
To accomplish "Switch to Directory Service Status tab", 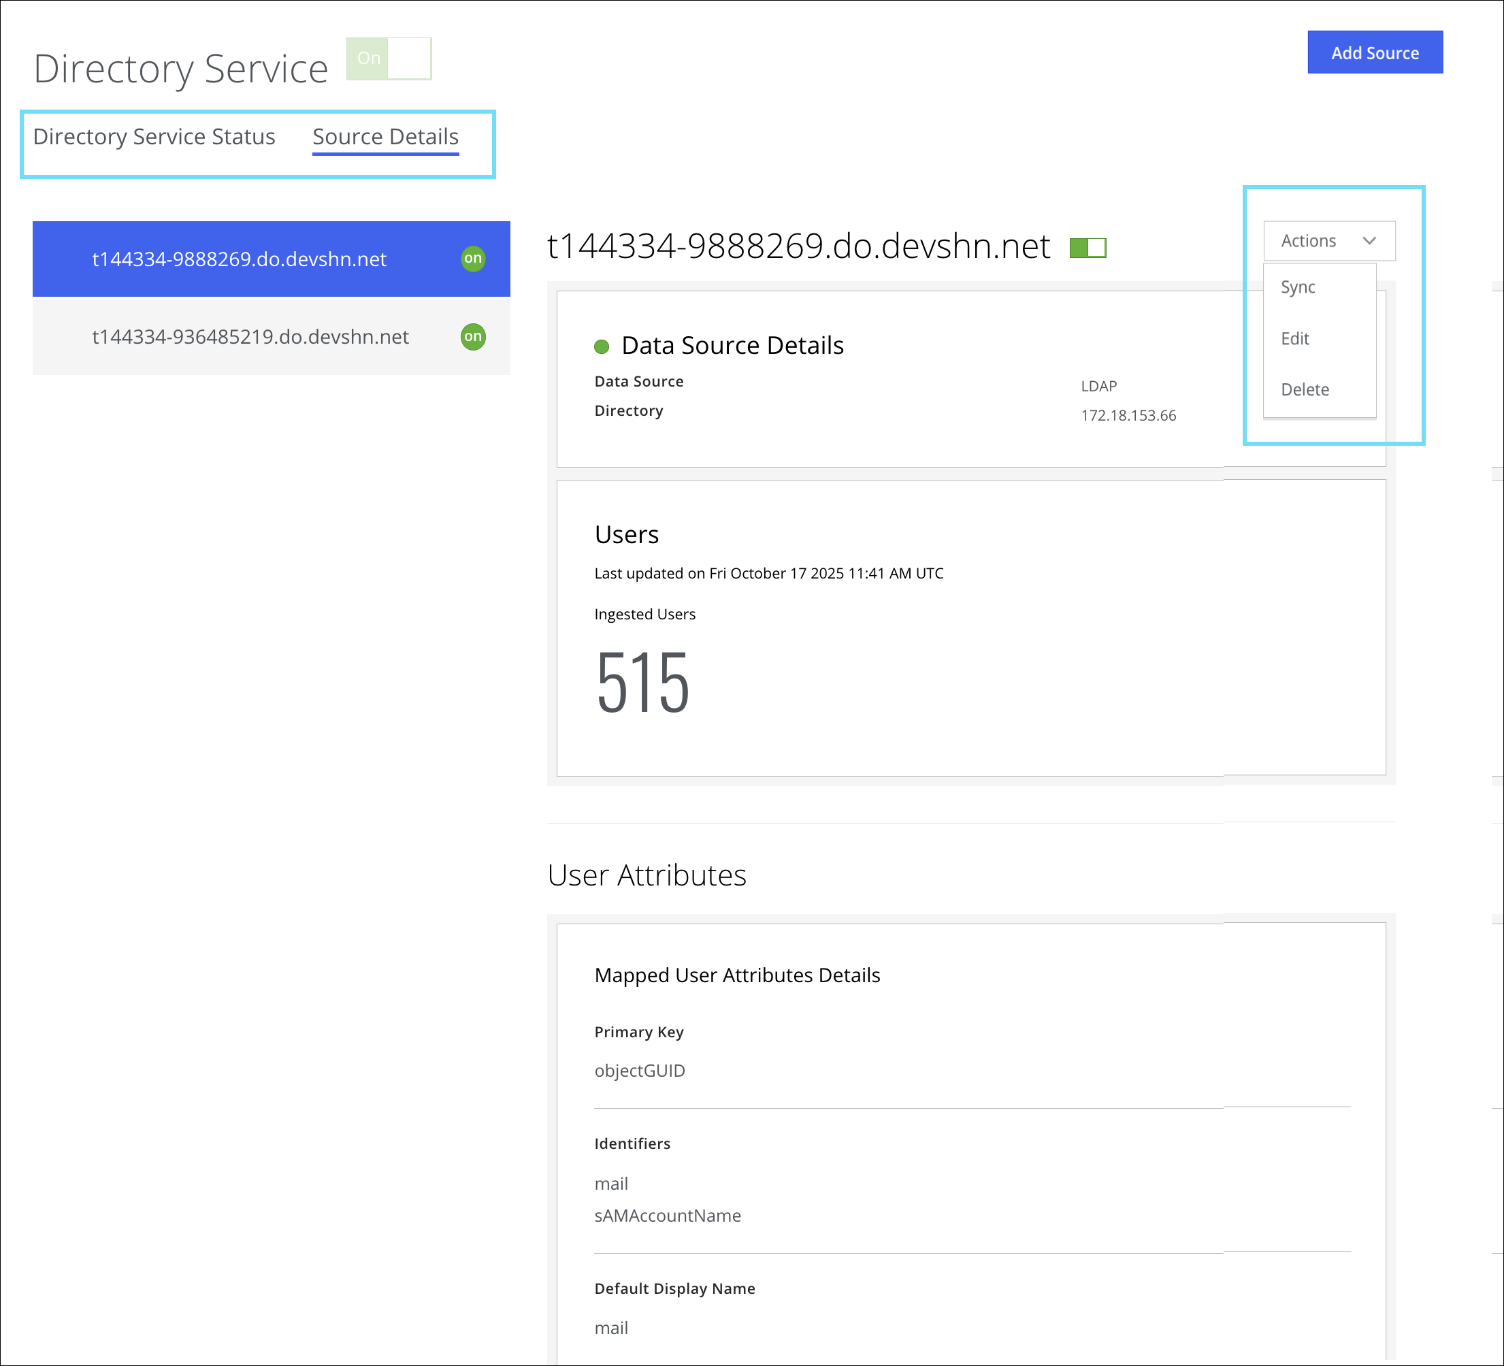I will click(154, 137).
